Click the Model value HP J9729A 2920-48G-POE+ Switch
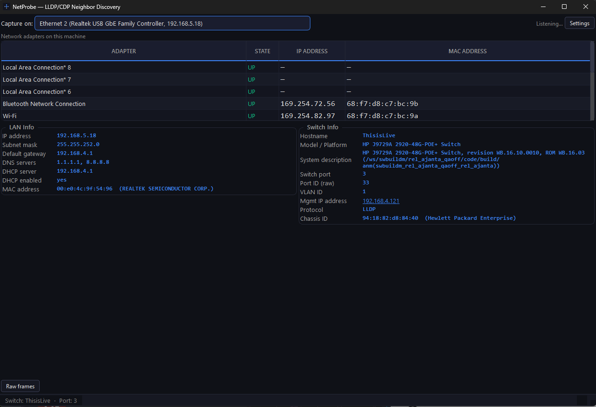Viewport: 596px width, 407px height. tap(412, 144)
